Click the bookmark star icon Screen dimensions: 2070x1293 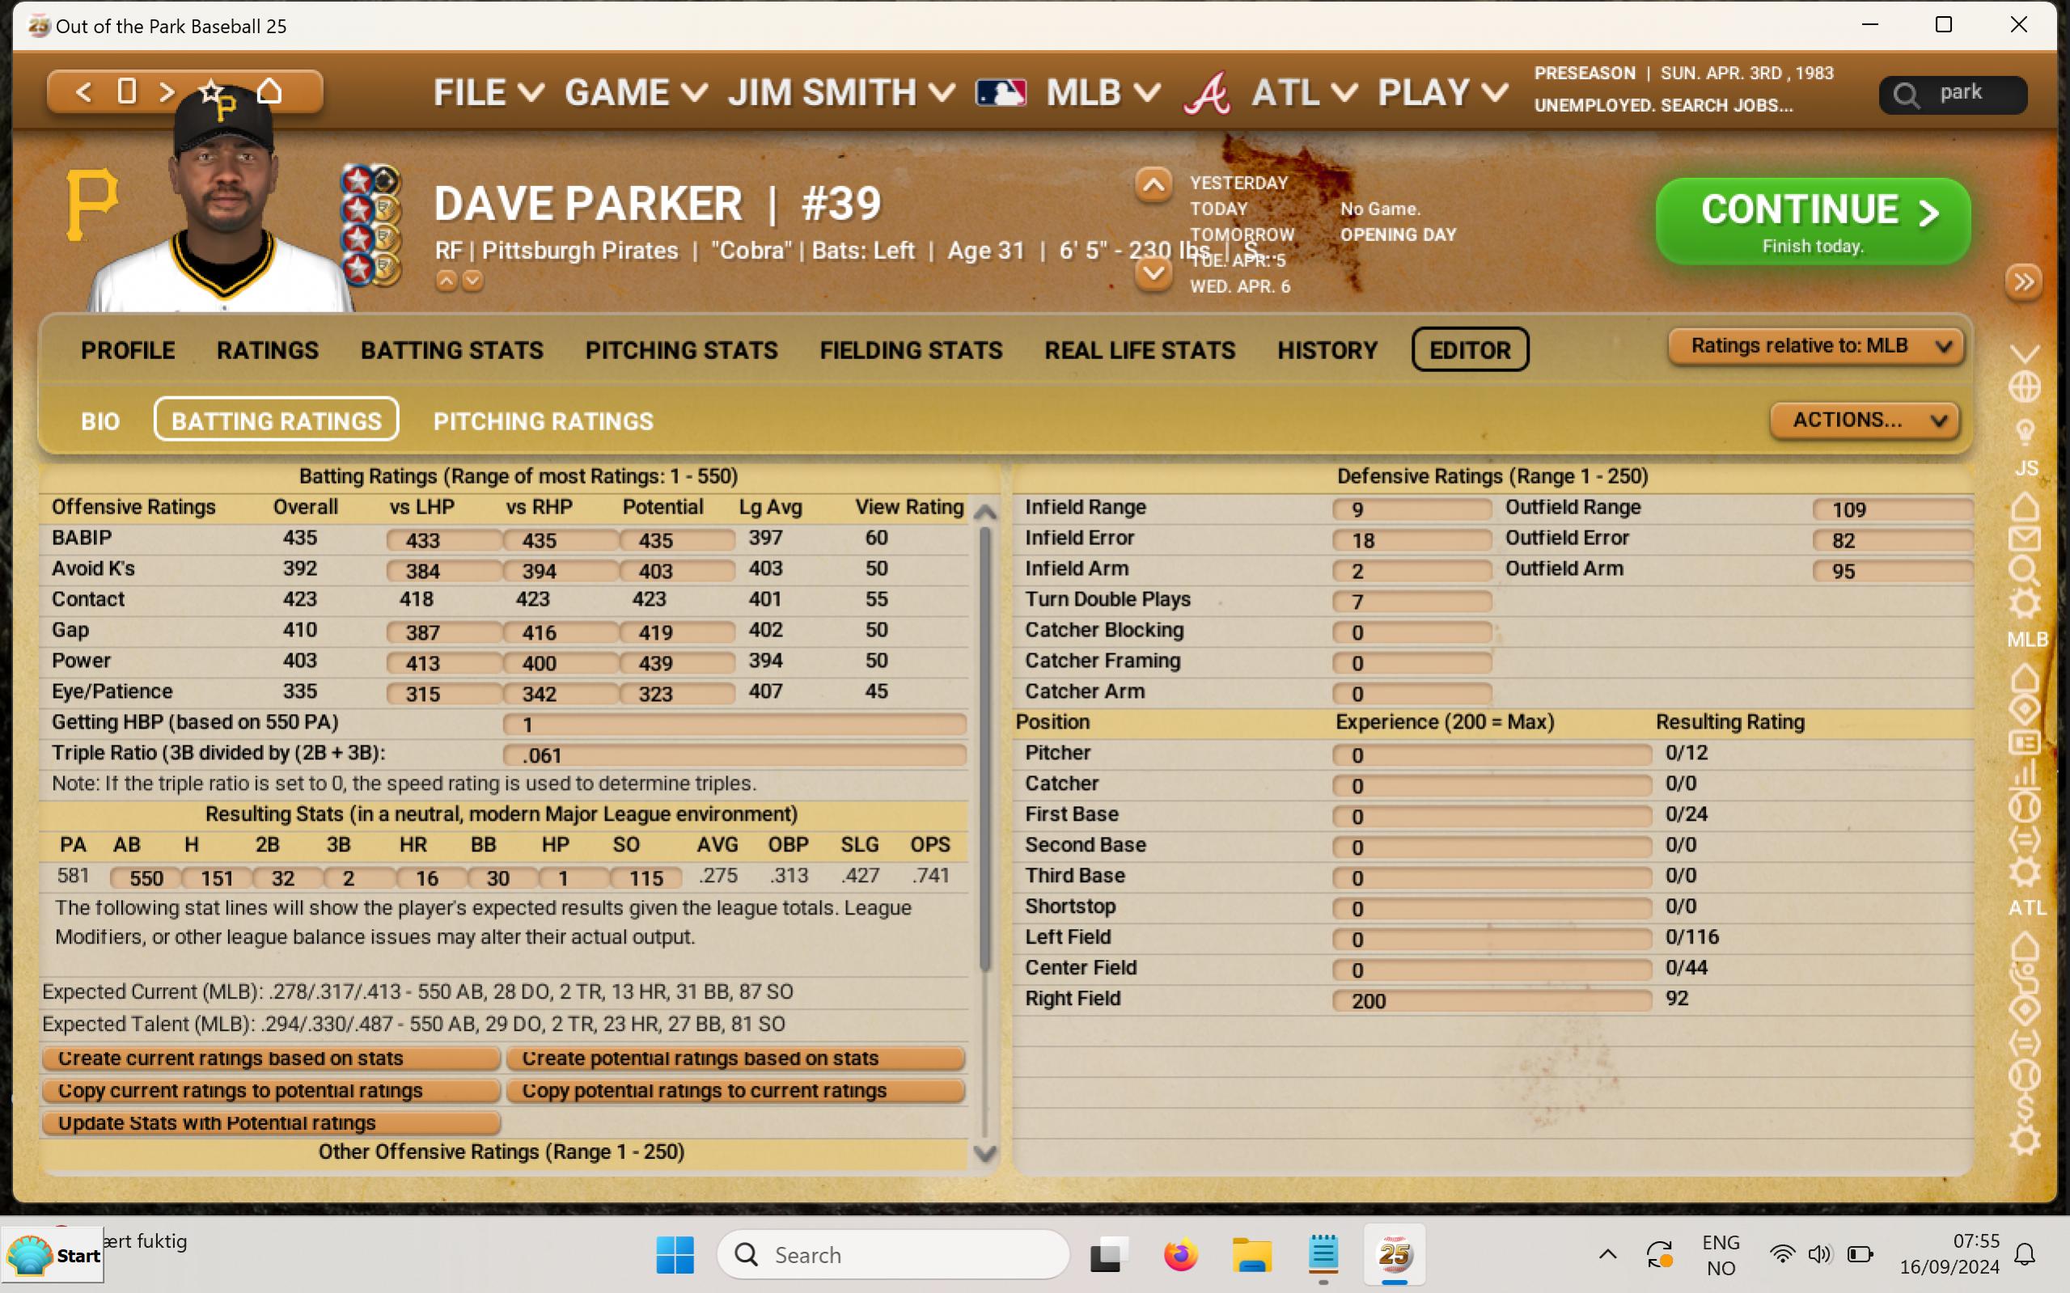pos(210,91)
